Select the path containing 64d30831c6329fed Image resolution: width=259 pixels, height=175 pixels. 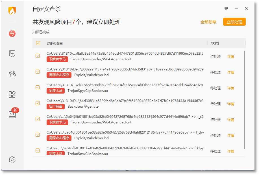pyautogui.click(x=125, y=101)
